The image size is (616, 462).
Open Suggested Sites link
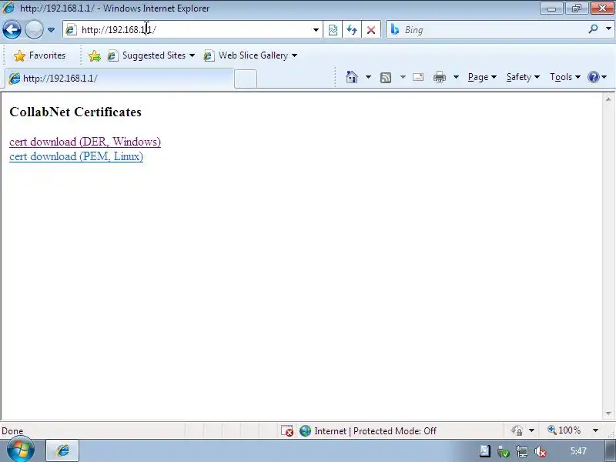click(152, 55)
